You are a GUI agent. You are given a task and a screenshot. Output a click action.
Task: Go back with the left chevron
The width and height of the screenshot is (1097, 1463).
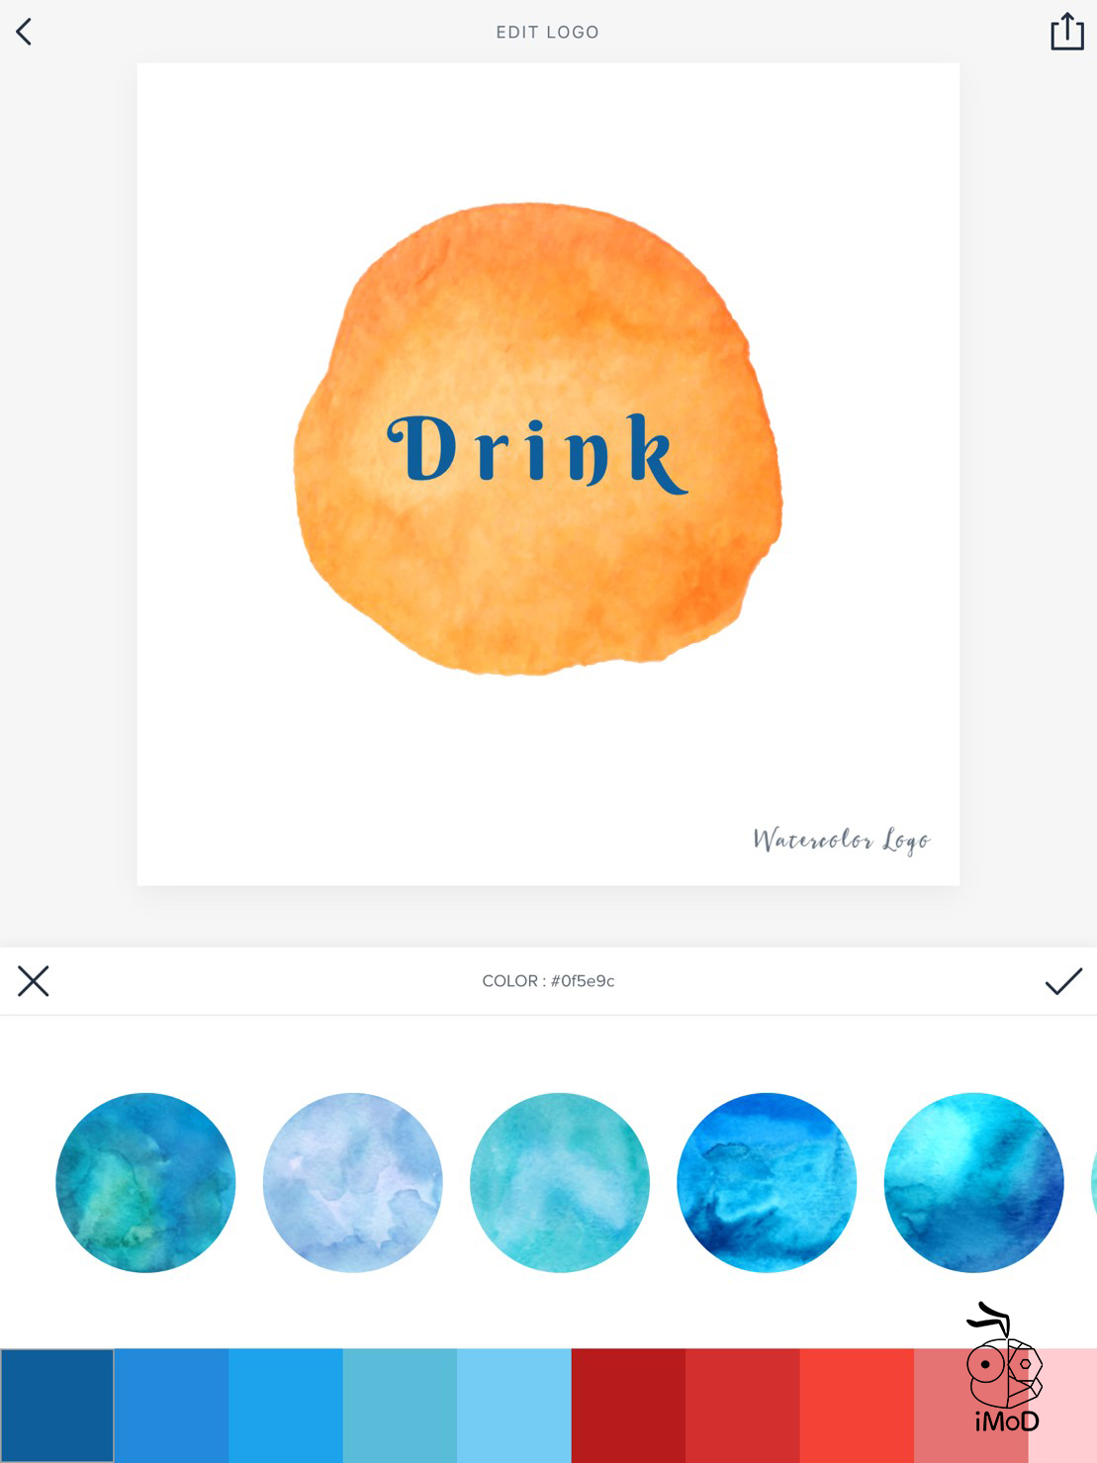(24, 32)
